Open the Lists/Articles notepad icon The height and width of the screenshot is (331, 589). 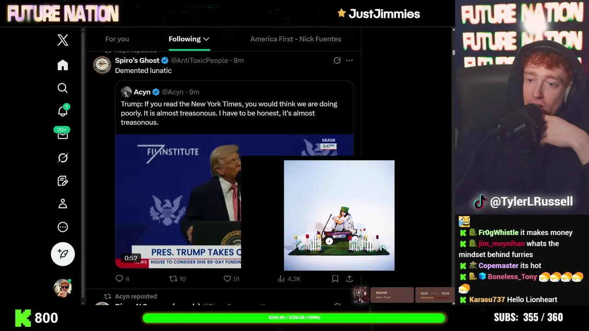[63, 181]
